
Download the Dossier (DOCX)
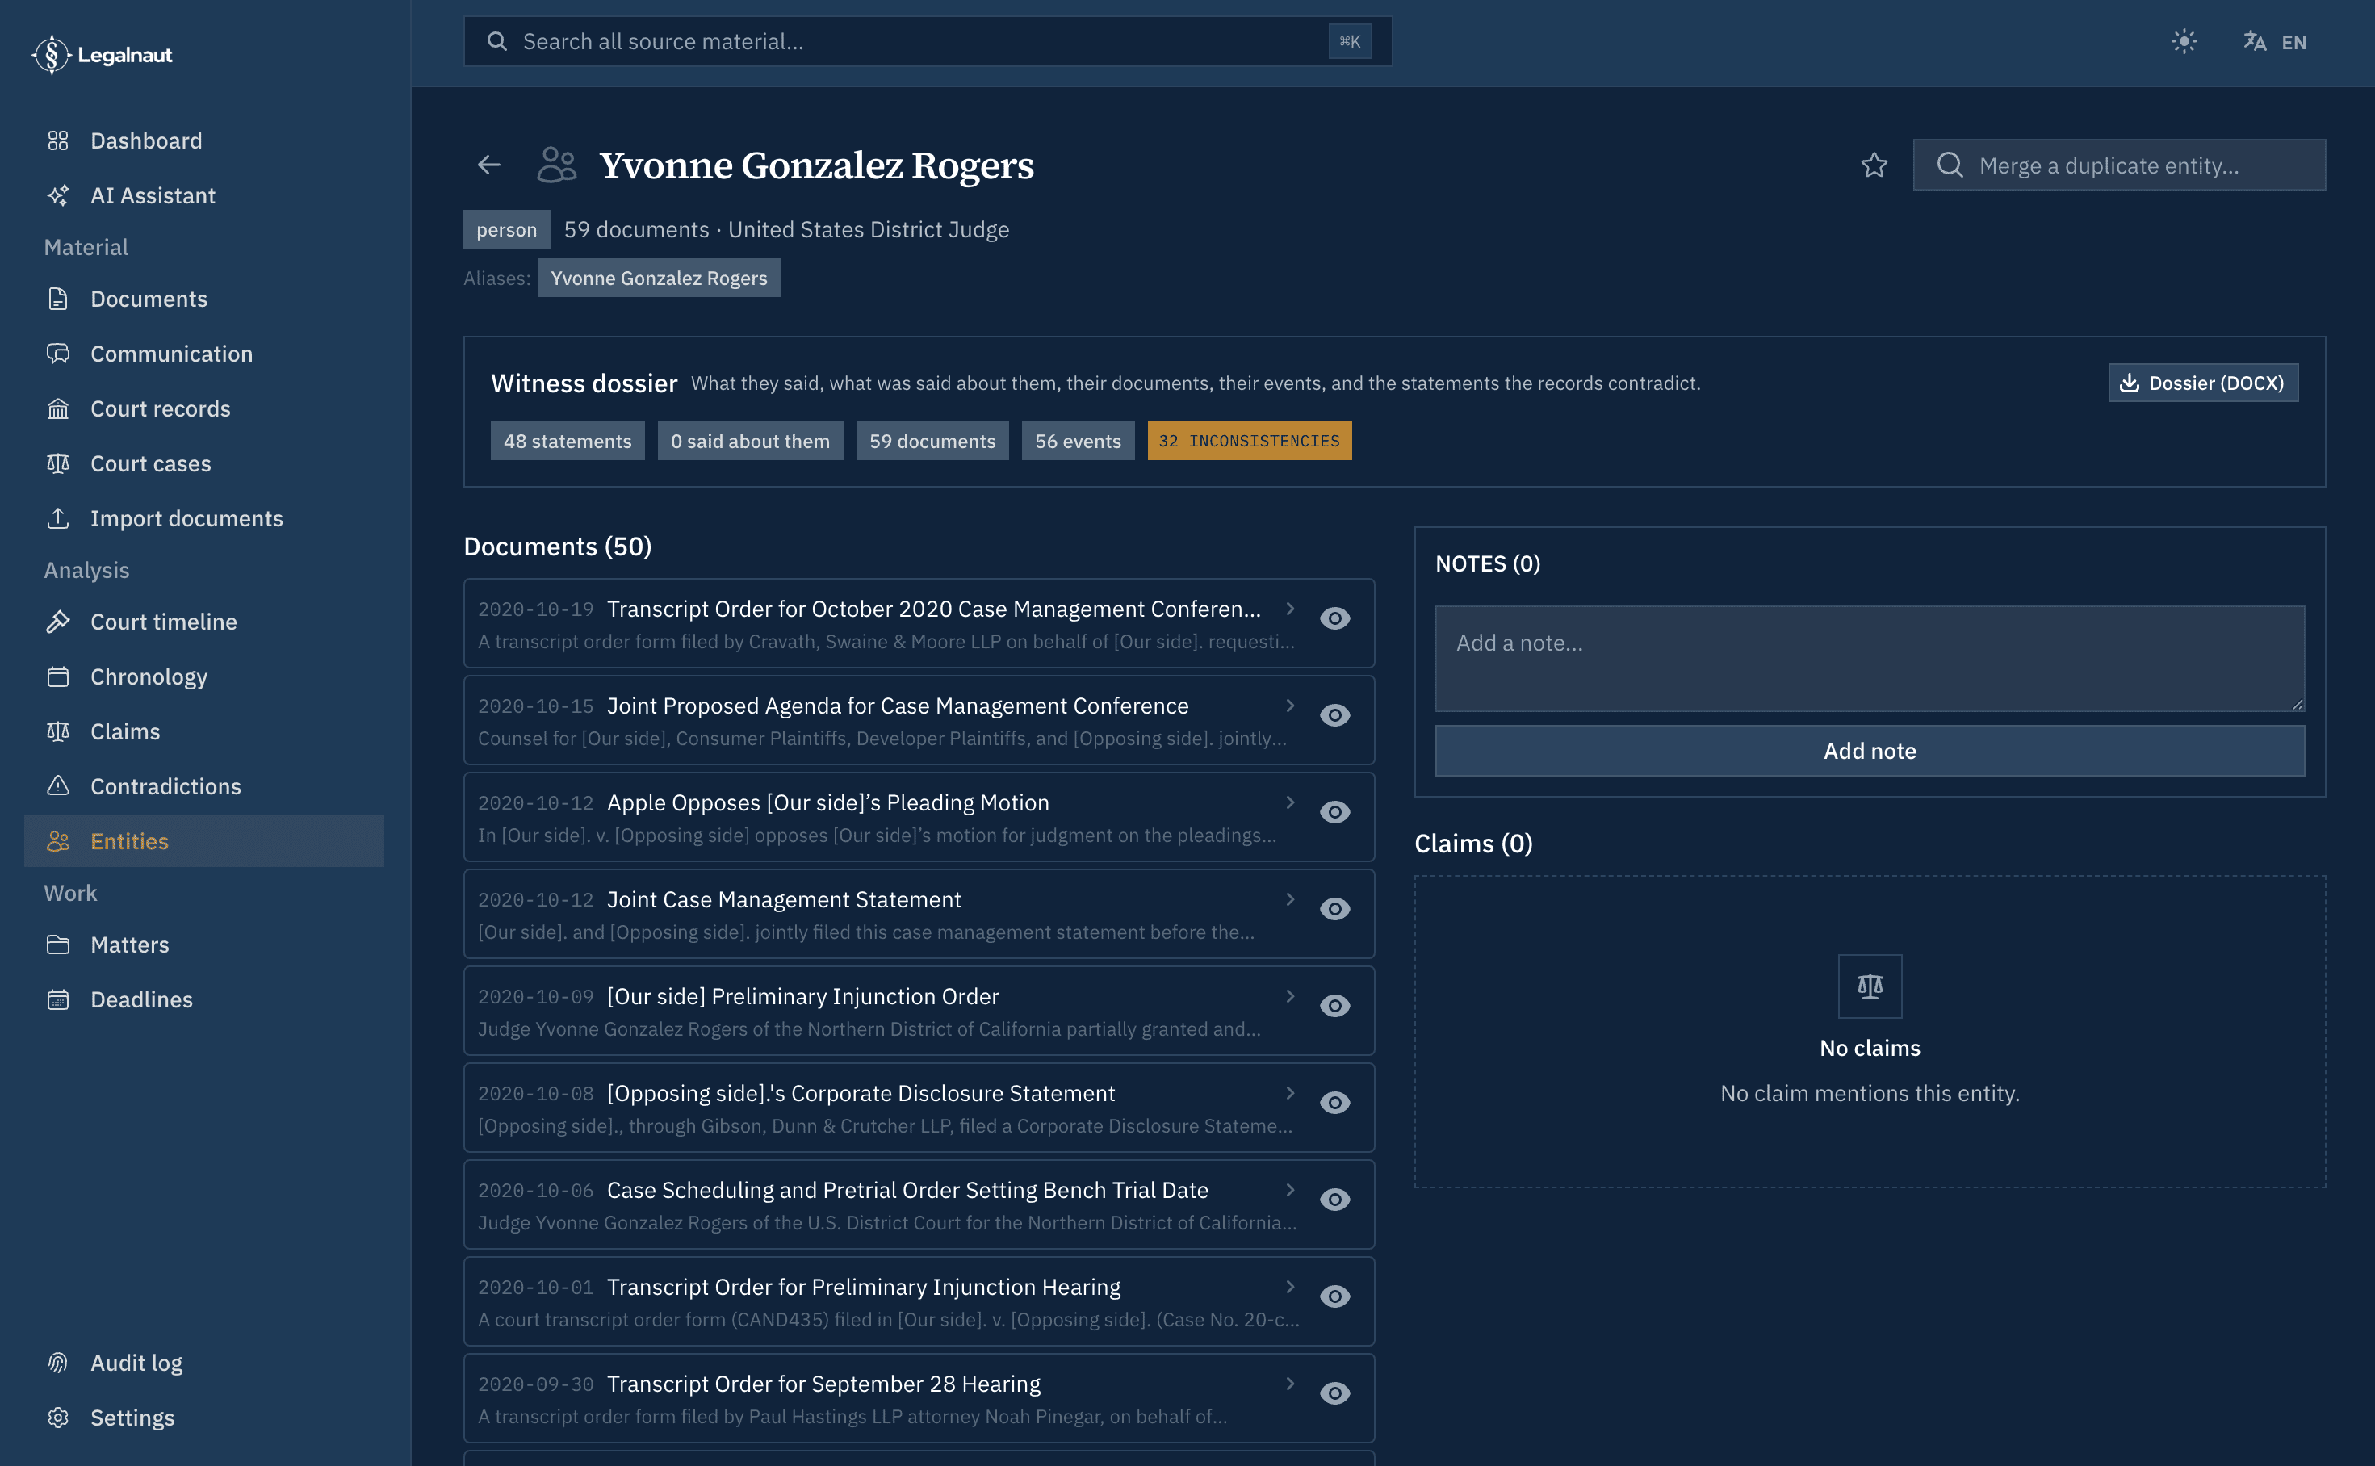point(2202,383)
